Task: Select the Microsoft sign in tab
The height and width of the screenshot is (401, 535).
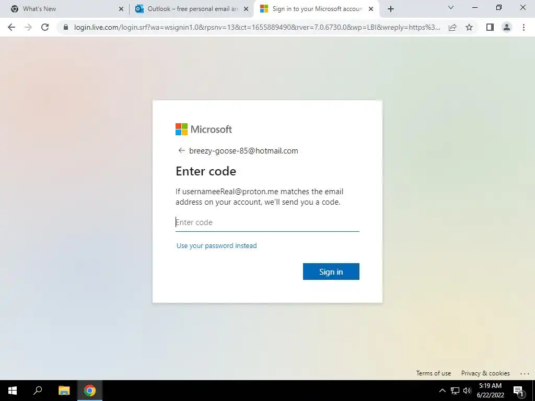Action: point(317,9)
